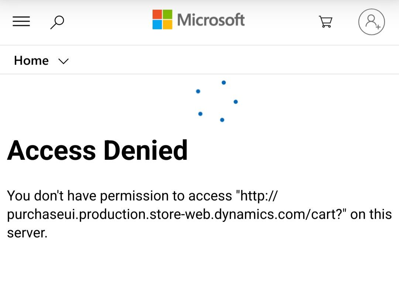
Task: Click the small plus on account icon
Action: tap(378, 27)
